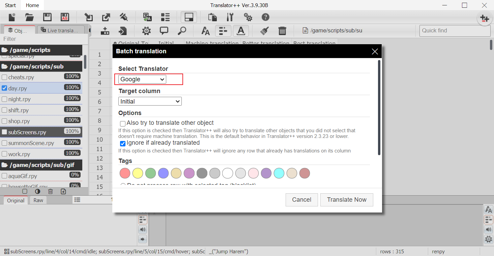Viewport: 494px width, 256px height.
Task: Click the file list Filter field
Action: coord(44,39)
